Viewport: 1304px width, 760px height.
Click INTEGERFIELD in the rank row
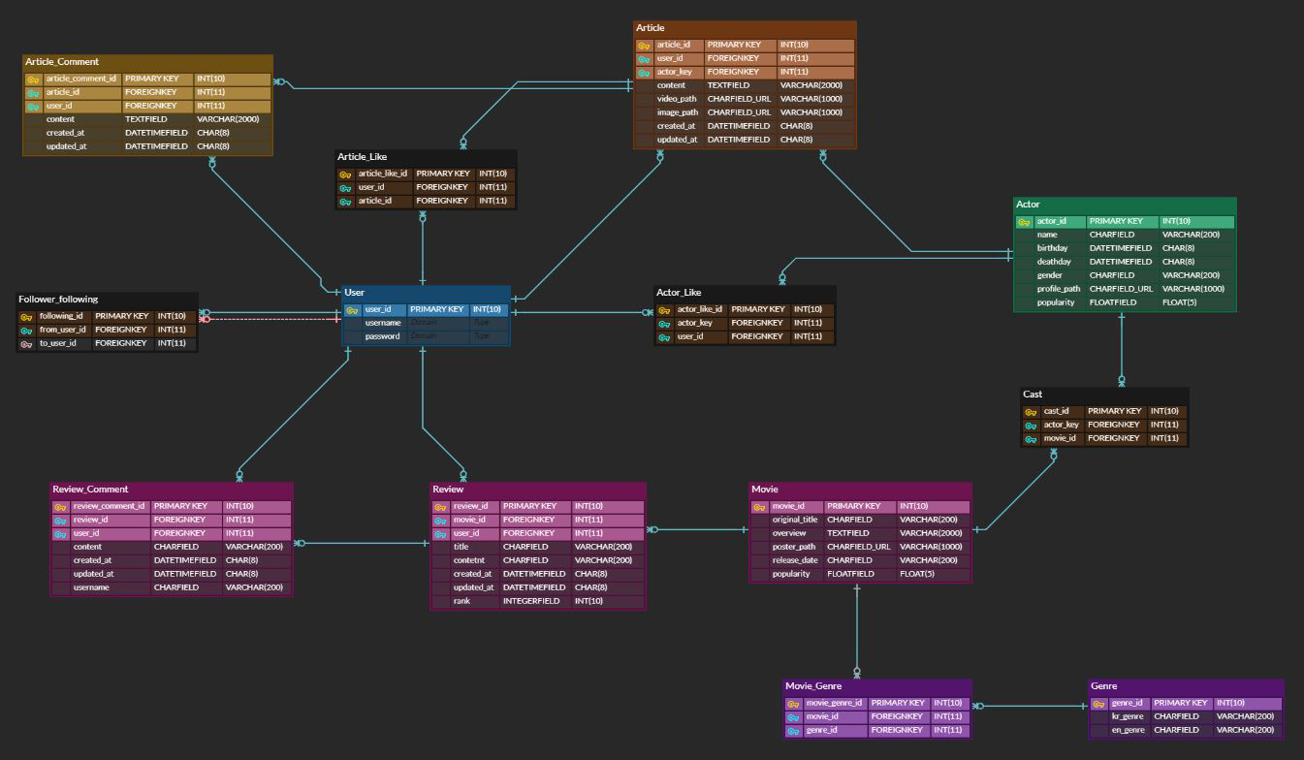[x=531, y=601]
